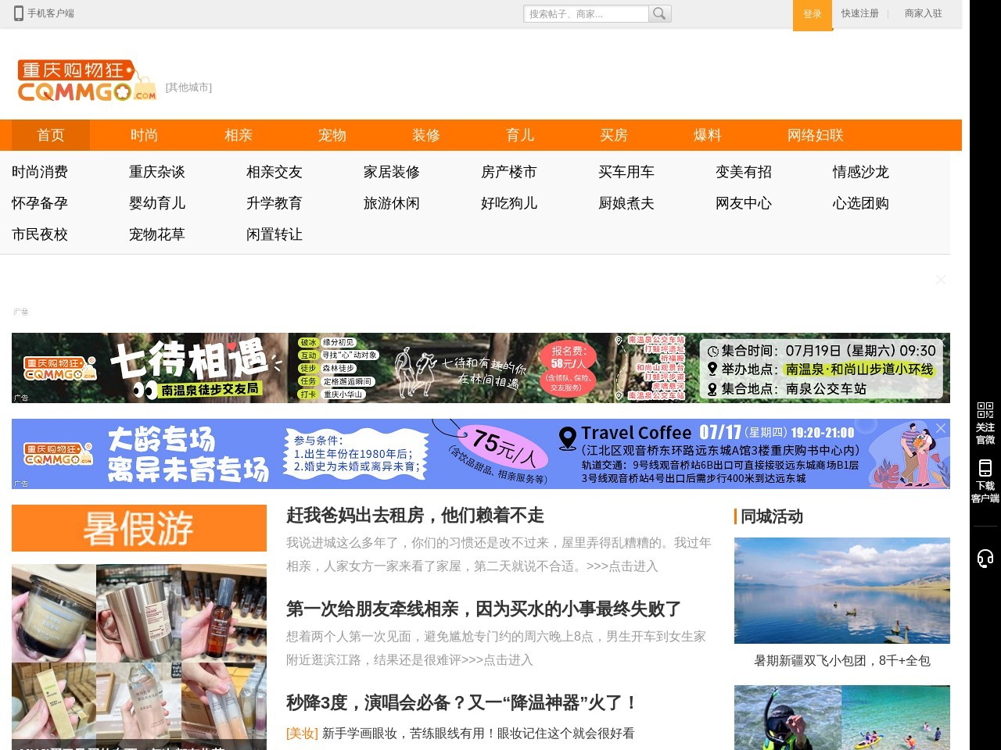Switch city via 其他城市 link

tap(188, 87)
